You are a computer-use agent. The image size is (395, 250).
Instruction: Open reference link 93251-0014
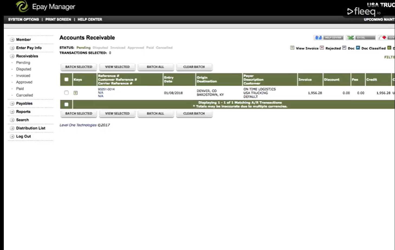(106, 89)
